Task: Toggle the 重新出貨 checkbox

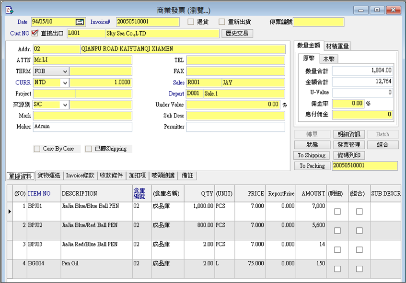Action: 222,22
